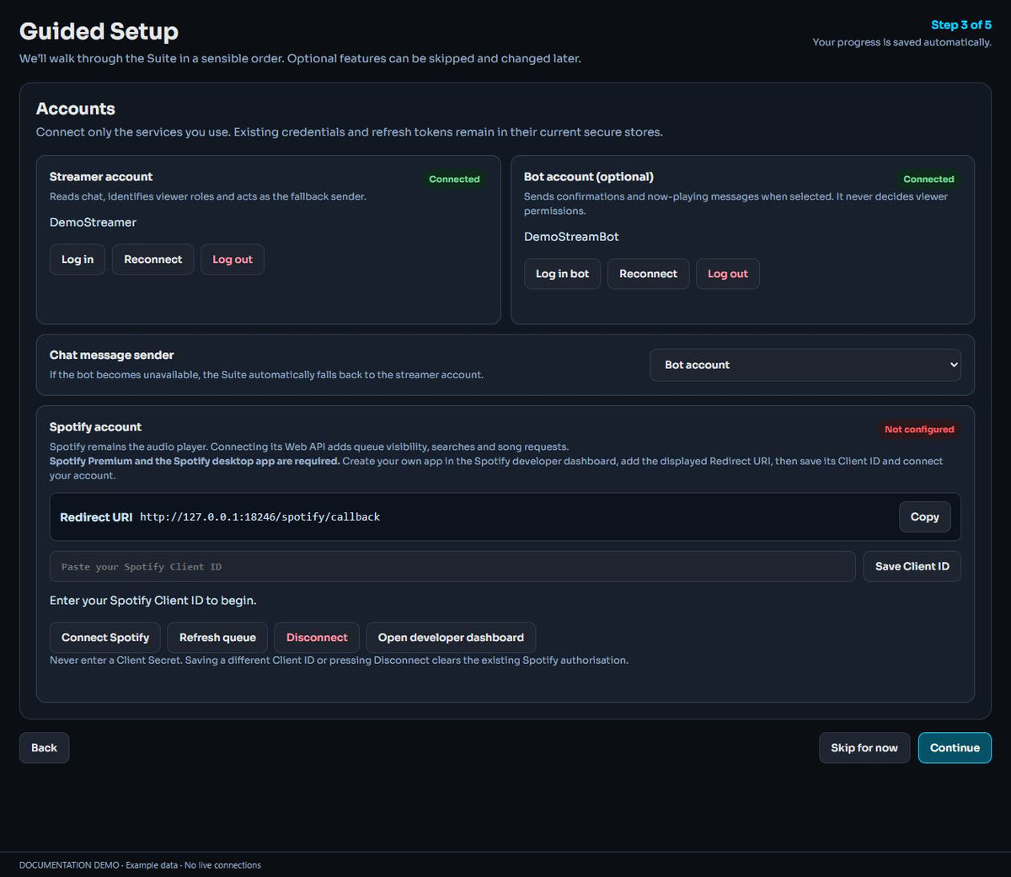
Task: Click Save Client ID
Action: [912, 566]
